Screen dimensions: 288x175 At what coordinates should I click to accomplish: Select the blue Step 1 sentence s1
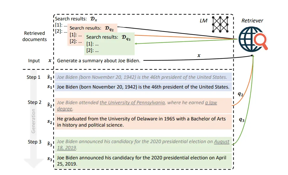point(143,87)
